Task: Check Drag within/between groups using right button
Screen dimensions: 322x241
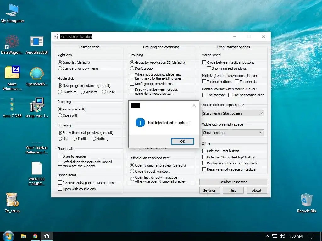Action: pyautogui.click(x=154, y=91)
